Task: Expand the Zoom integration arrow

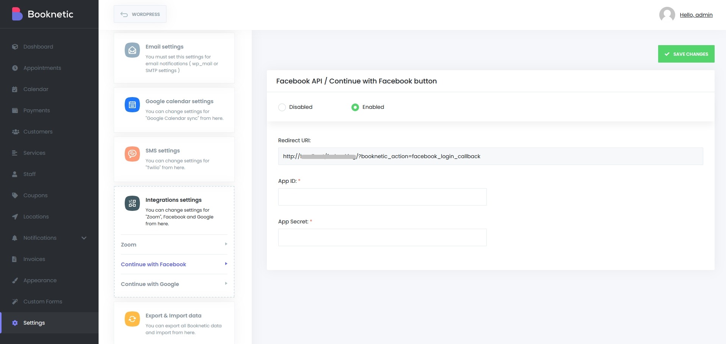Action: 226,244
